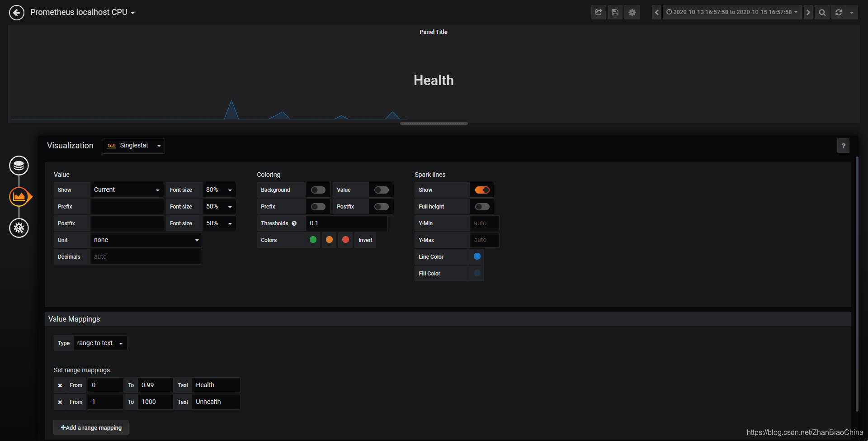Focus the Y-Min input field

[485, 223]
